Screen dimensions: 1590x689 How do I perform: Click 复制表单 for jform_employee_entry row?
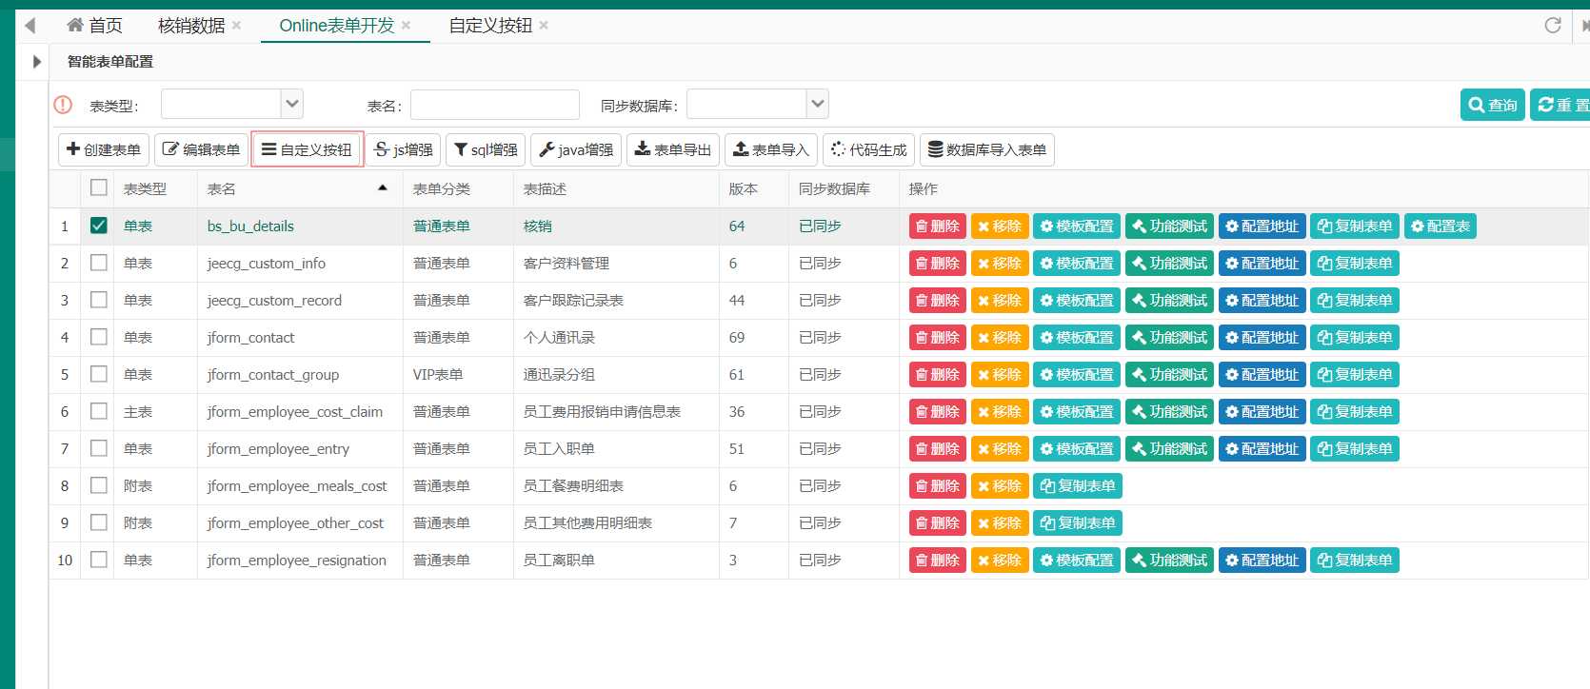pyautogui.click(x=1355, y=449)
